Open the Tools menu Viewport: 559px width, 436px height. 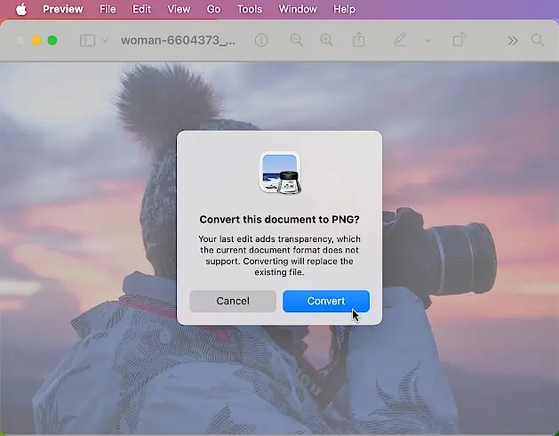(x=250, y=9)
